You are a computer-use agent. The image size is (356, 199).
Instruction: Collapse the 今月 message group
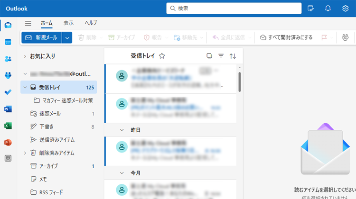point(122,173)
